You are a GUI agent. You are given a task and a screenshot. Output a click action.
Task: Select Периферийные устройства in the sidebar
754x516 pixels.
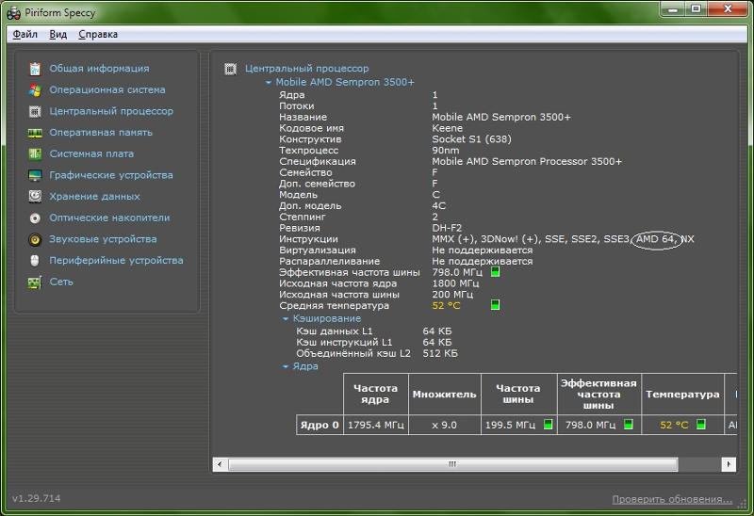point(116,261)
